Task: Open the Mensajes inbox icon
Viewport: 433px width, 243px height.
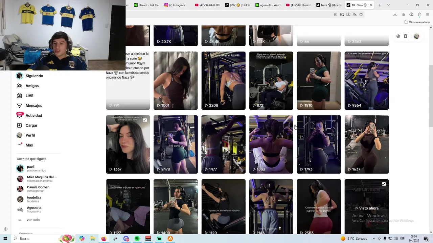Action: [20, 106]
